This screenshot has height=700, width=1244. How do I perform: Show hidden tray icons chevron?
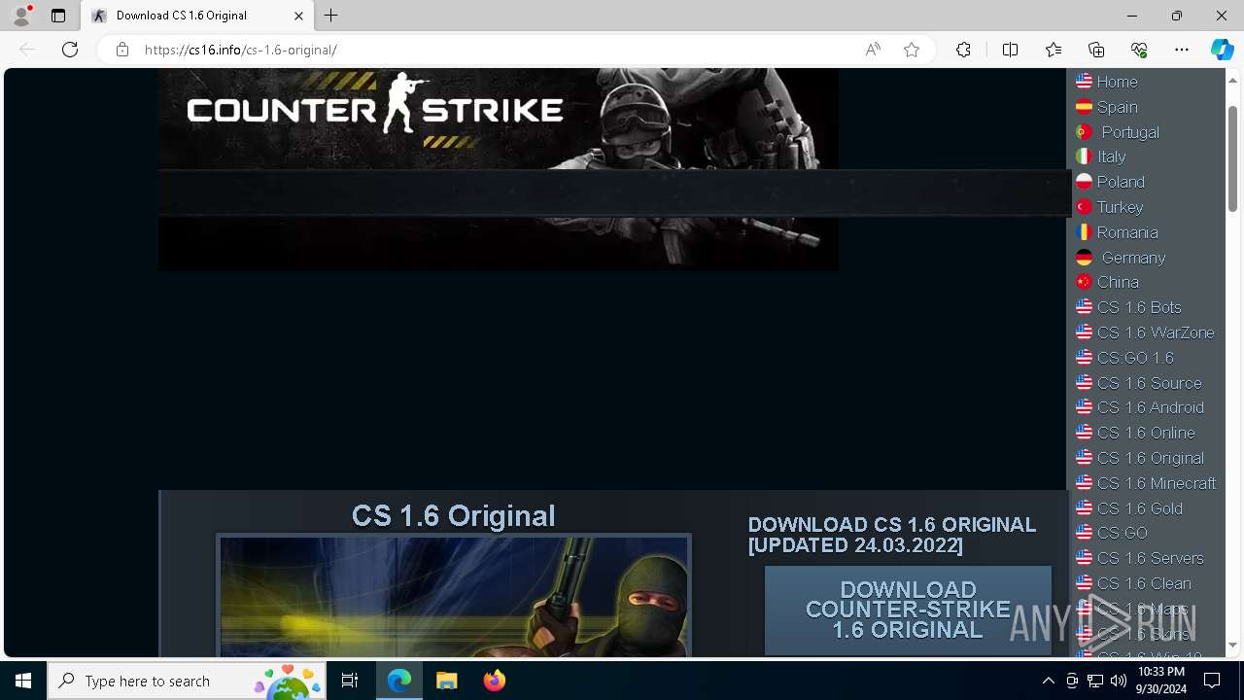[x=1048, y=681]
